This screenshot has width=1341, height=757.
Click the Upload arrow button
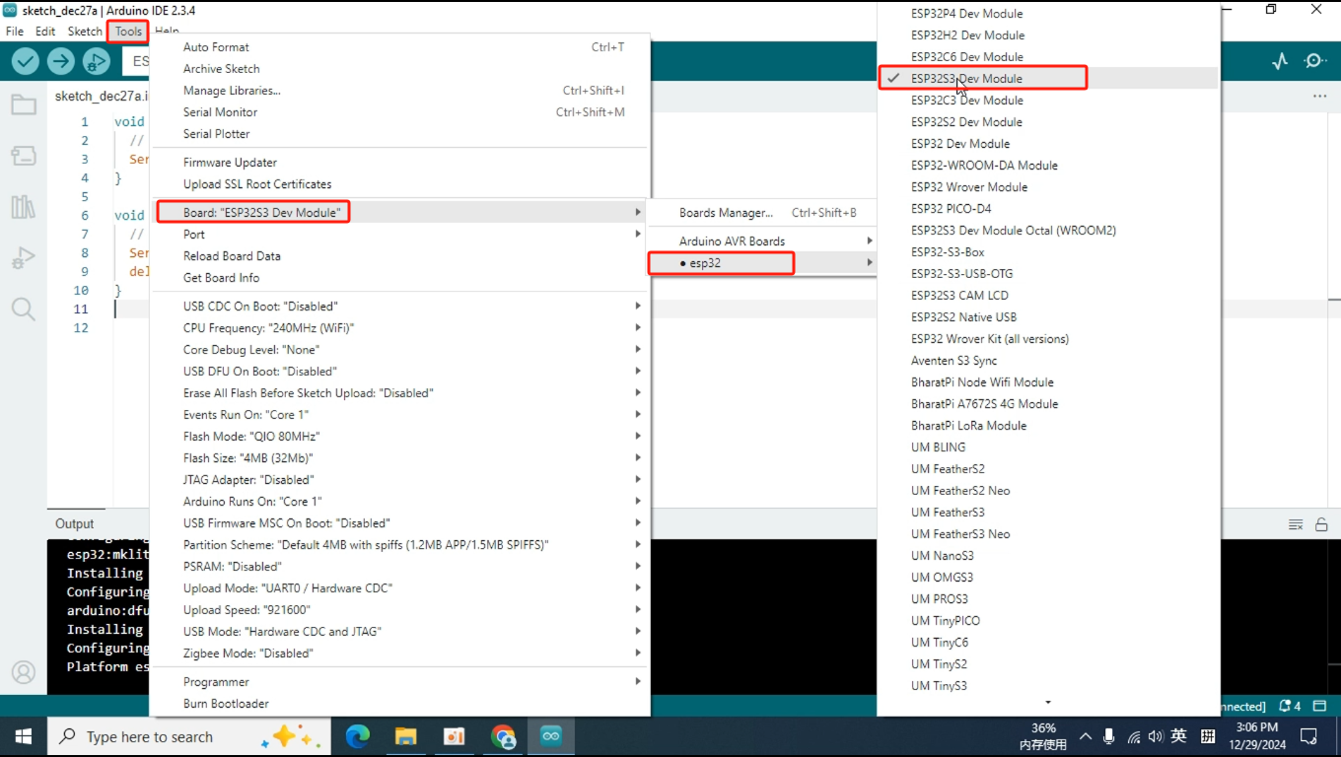click(x=61, y=61)
